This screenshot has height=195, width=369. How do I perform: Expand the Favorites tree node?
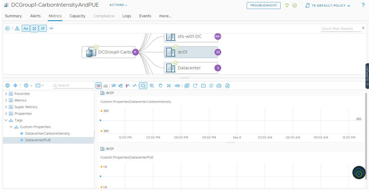pos(6,94)
